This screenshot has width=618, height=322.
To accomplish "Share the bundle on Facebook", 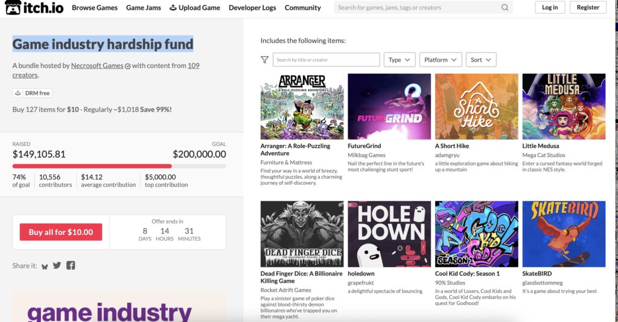I will (x=71, y=266).
